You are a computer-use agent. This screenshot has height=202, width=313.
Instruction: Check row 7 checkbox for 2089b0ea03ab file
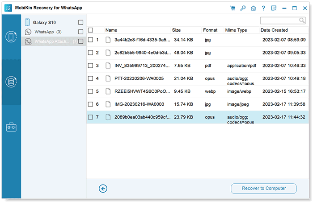pyautogui.click(x=91, y=117)
